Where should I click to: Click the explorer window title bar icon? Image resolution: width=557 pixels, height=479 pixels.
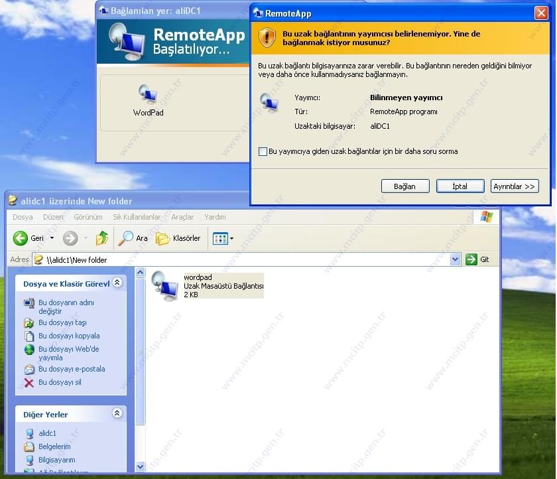point(13,200)
